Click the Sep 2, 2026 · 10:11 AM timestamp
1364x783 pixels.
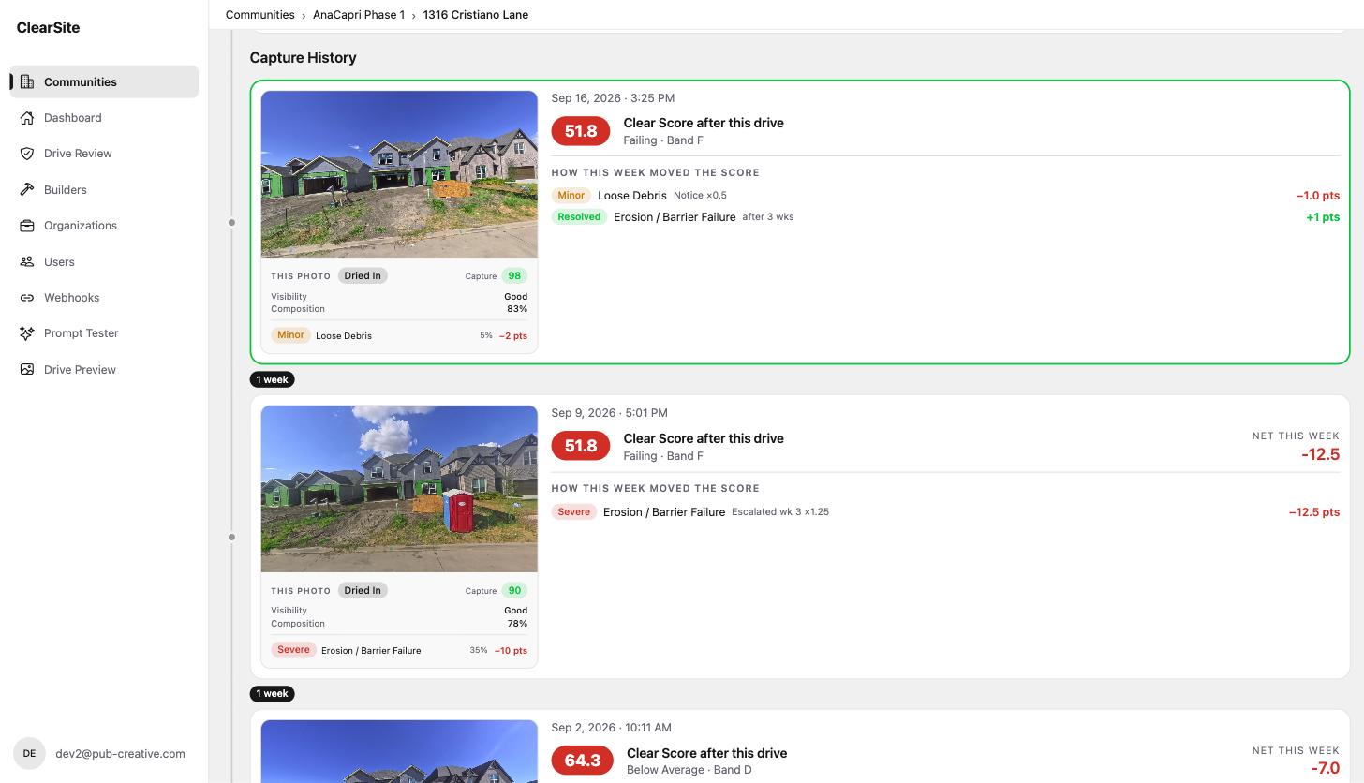[x=612, y=728]
